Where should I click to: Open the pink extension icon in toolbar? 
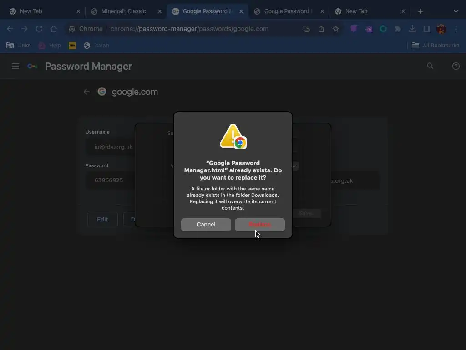[369, 29]
